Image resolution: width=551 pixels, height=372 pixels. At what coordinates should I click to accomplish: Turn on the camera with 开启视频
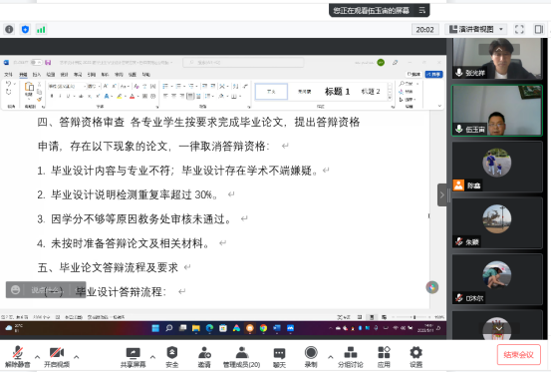tap(57, 356)
